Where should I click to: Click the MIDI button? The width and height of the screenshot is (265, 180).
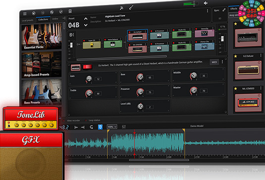tap(214, 62)
